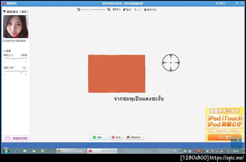Click the undo (撤销) arrow button

[x=127, y=9]
